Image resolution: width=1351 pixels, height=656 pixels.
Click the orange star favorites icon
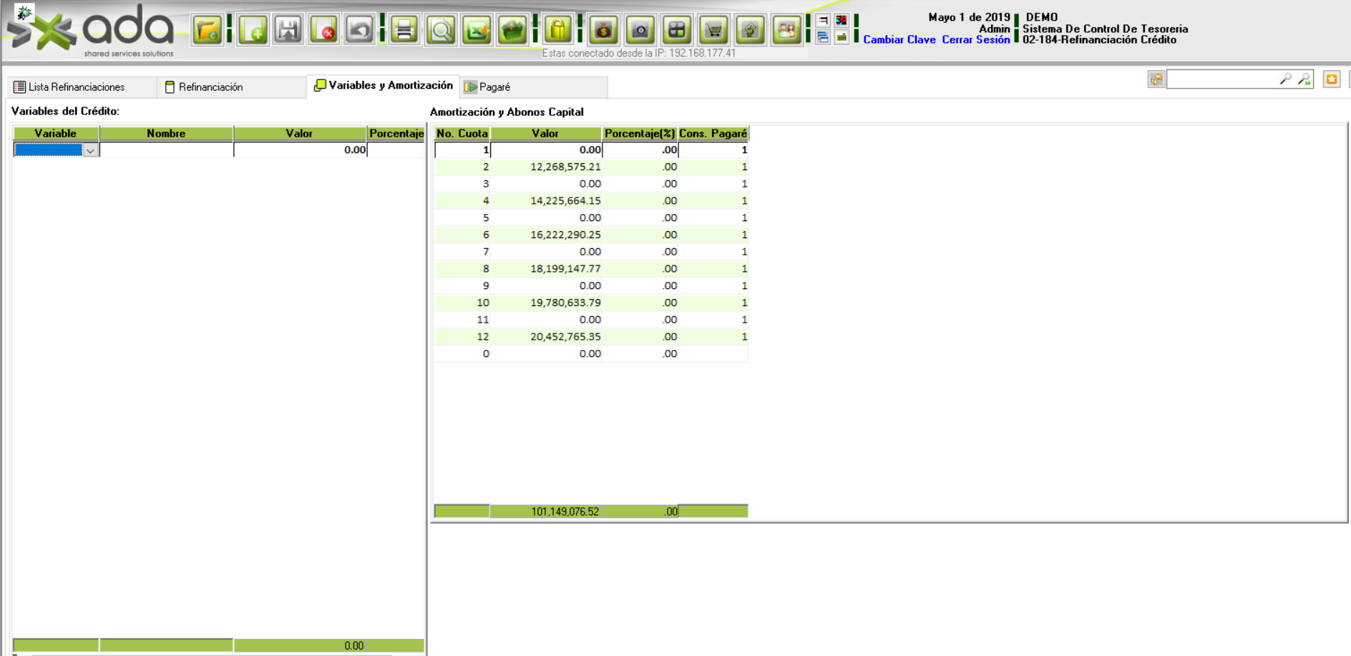click(1331, 79)
